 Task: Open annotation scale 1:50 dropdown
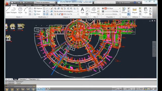click(x=127, y=89)
